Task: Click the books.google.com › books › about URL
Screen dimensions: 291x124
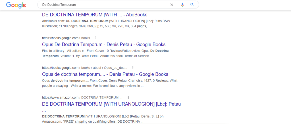Action: point(84,68)
